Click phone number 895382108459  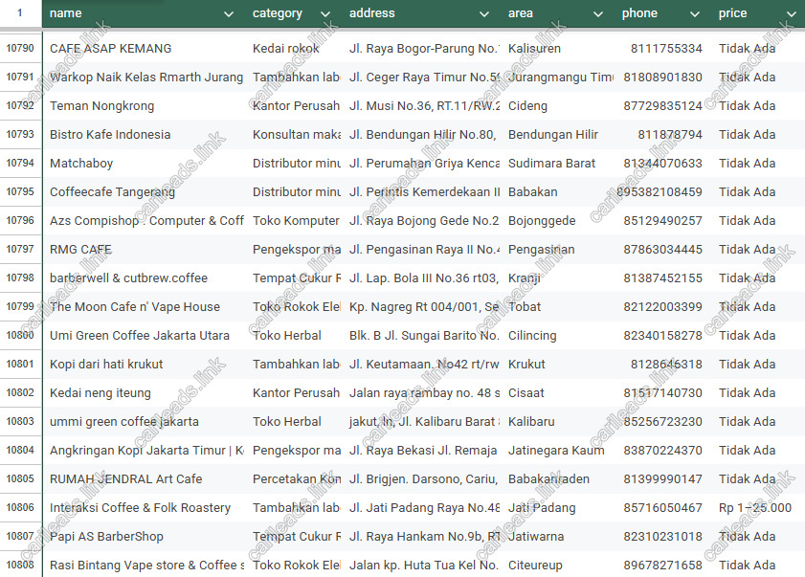click(660, 192)
